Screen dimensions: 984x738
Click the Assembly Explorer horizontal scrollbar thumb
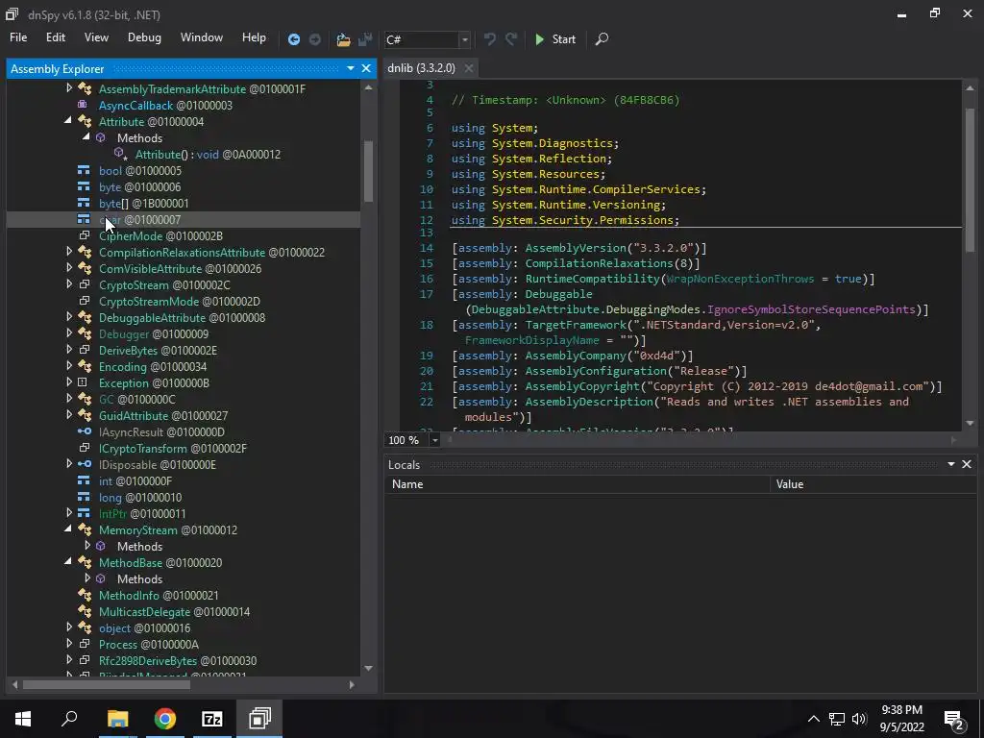pyautogui.click(x=107, y=684)
